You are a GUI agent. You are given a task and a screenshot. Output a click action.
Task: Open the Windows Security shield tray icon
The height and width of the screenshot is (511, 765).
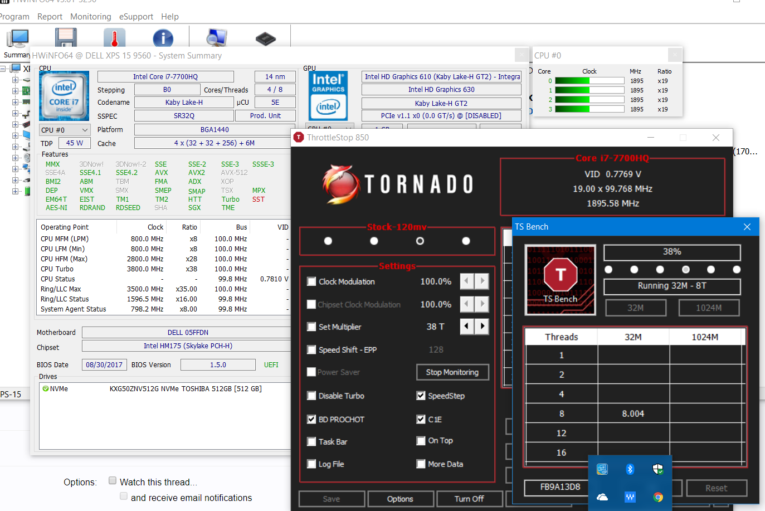[x=658, y=469]
